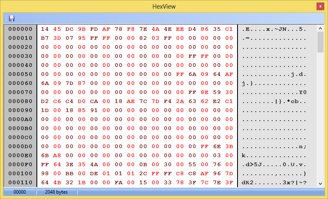This screenshot has height=199, width=328.
Task: Click byte 14 at offset 000000
Action: [45, 29]
